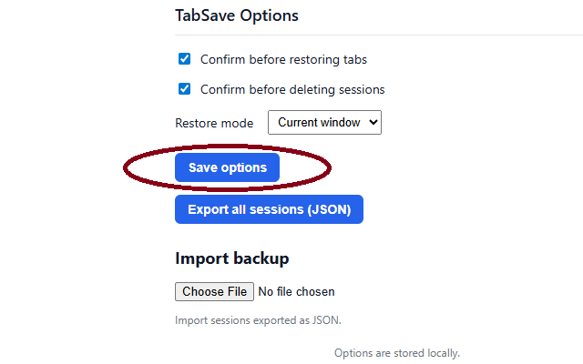Click the "Restore mode" label

214,123
